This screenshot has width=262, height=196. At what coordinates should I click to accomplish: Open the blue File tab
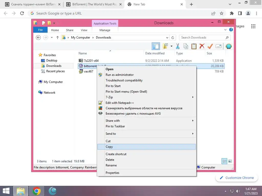40,30
